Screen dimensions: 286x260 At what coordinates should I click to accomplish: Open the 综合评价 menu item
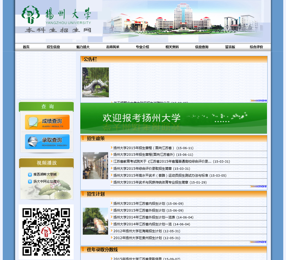point(256,47)
